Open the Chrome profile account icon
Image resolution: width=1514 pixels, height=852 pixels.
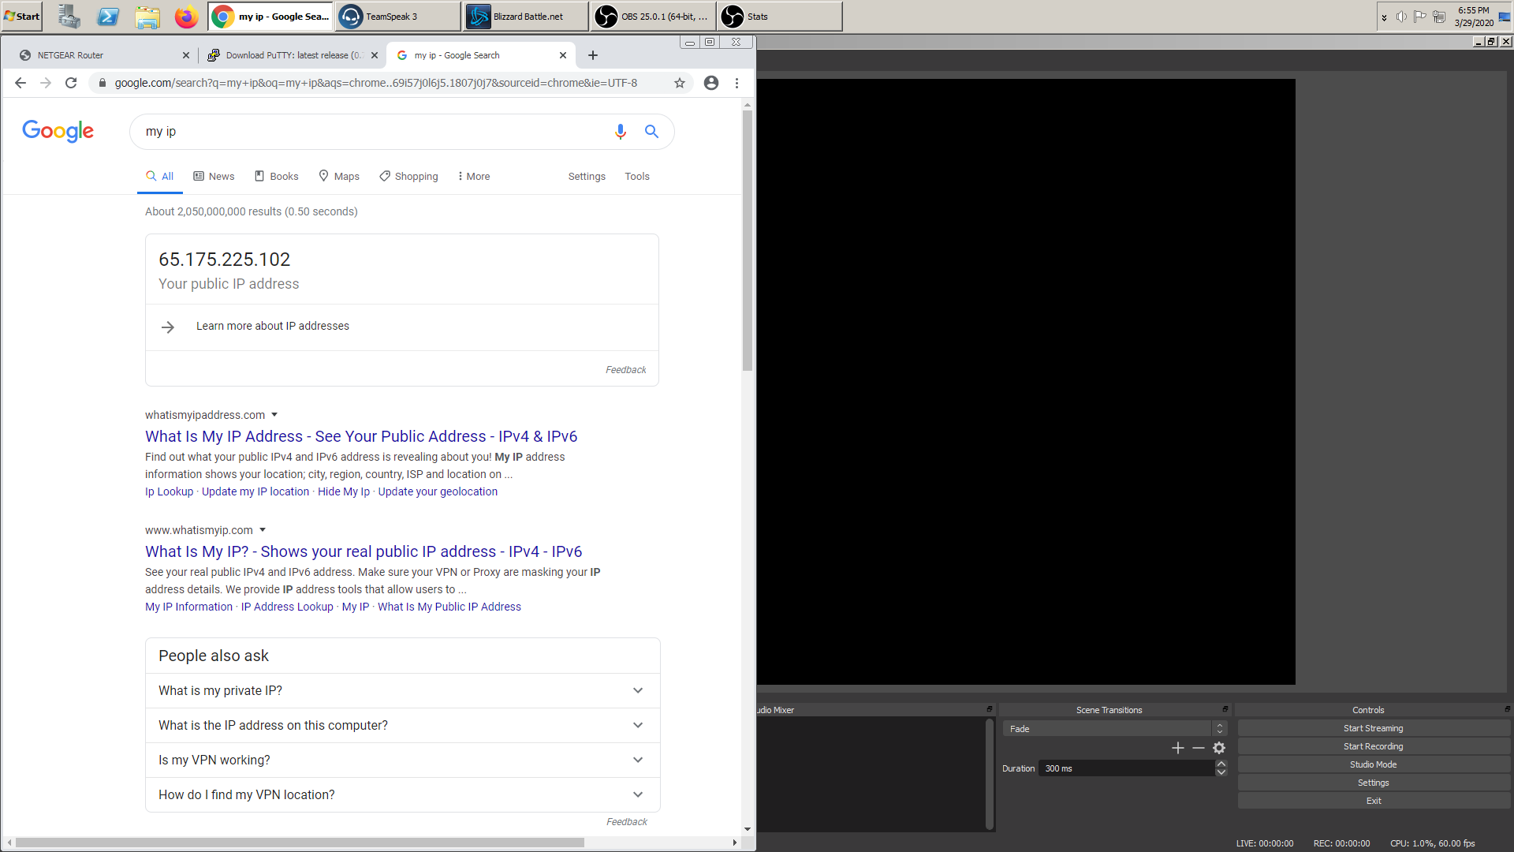coord(711,83)
